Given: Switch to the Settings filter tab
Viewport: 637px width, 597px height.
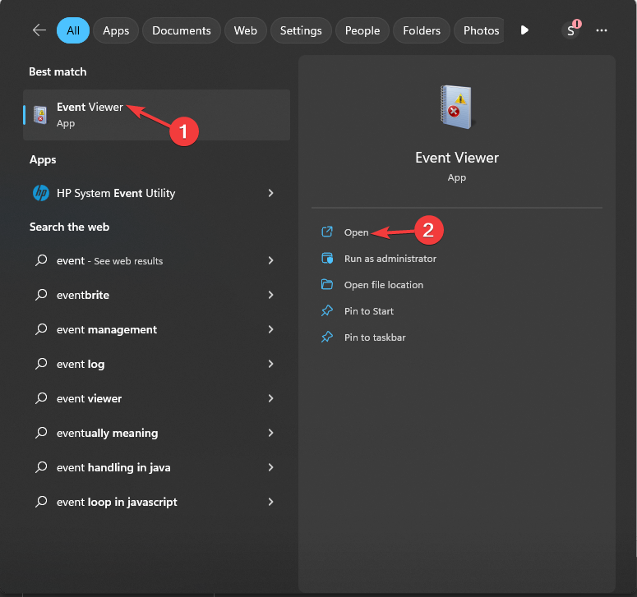Looking at the screenshot, I should pos(301,30).
